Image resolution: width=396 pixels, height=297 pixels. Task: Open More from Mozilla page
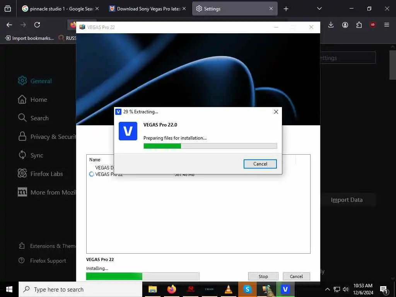coord(47,192)
